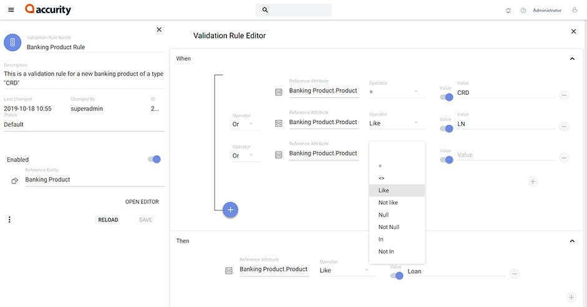Toggle the Value switch for Loan

tap(397, 275)
